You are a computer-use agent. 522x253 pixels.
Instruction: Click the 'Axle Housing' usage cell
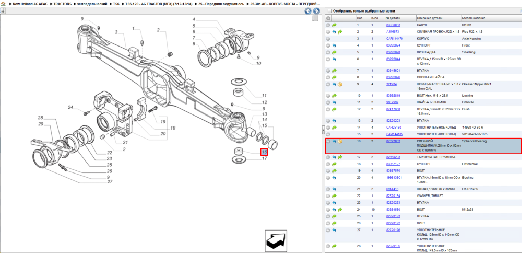(x=471, y=39)
